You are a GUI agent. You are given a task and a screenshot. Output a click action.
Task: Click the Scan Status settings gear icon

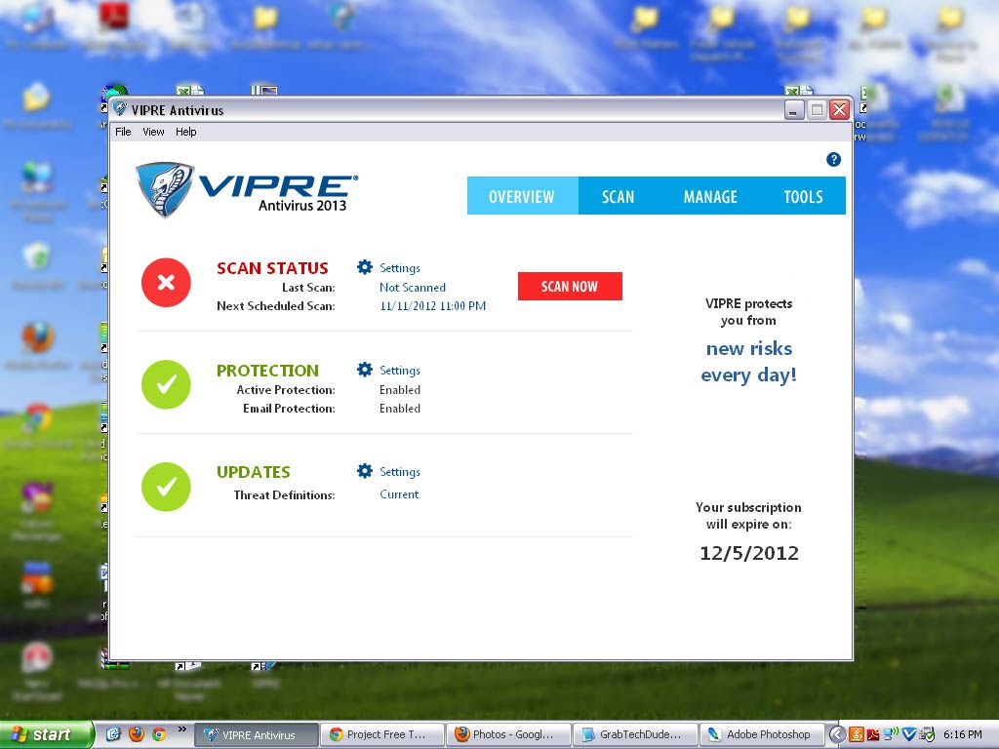point(365,267)
